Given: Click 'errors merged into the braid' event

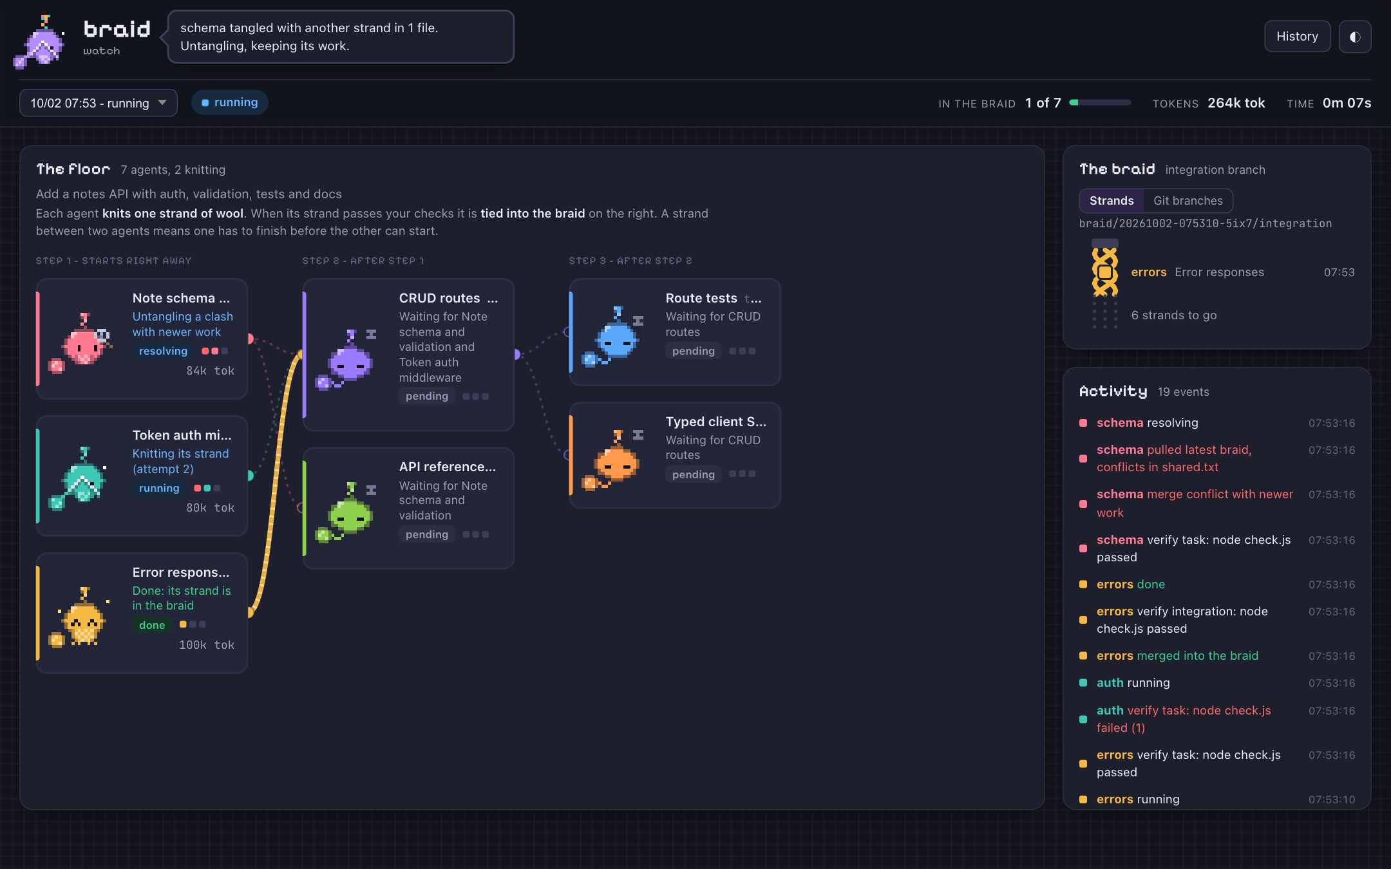Looking at the screenshot, I should tap(1217, 656).
